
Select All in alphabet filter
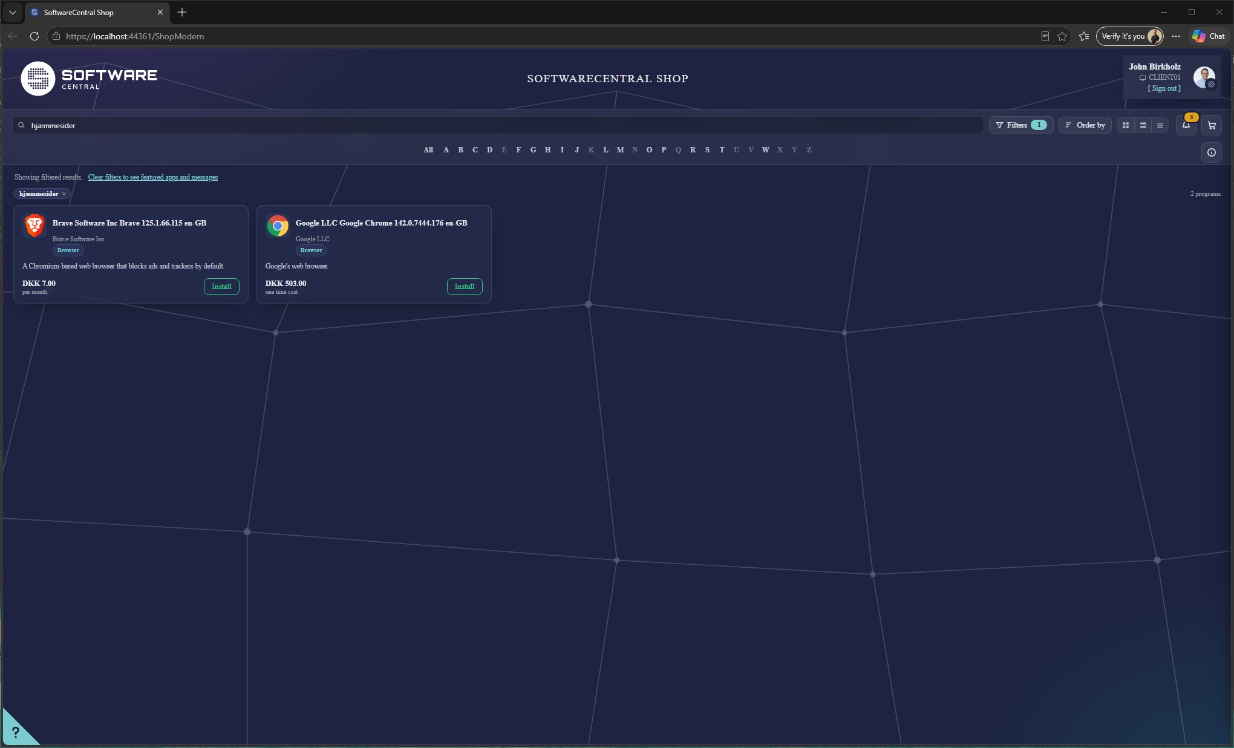(x=428, y=150)
